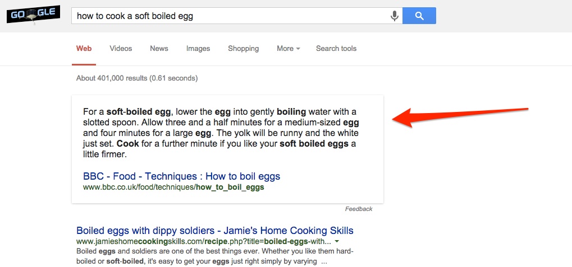Open Boiled eggs with dippy soldiers result
The height and width of the screenshot is (267, 572).
coord(214,231)
